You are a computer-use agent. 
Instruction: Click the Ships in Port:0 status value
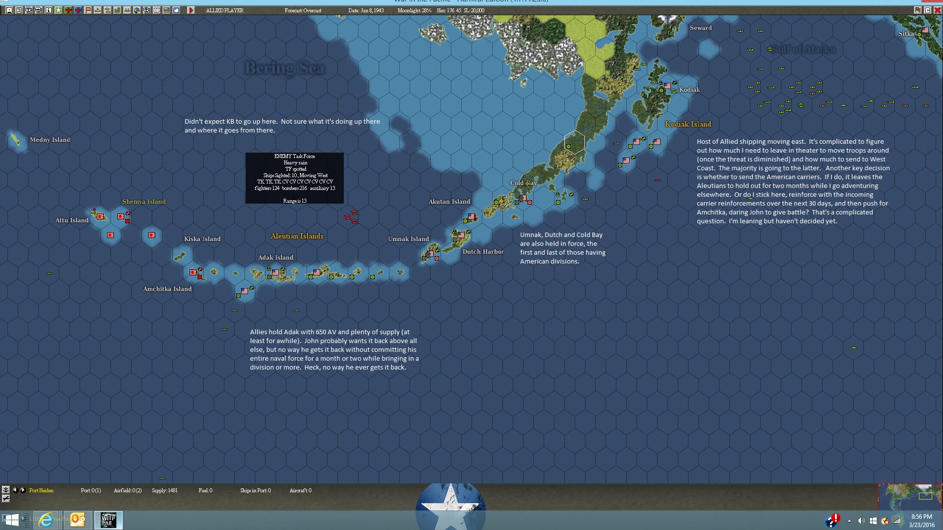255,490
